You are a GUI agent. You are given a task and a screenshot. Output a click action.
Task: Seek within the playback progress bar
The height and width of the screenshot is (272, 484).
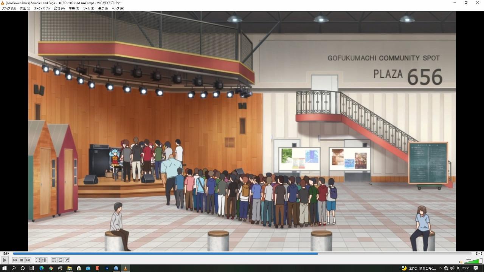[x=242, y=253]
